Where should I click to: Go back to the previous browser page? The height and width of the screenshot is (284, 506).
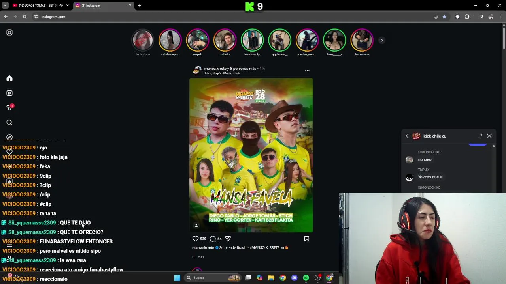point(6,17)
